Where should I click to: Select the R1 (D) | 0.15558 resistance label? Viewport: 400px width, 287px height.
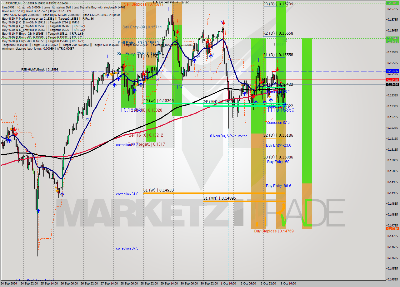click(278, 55)
